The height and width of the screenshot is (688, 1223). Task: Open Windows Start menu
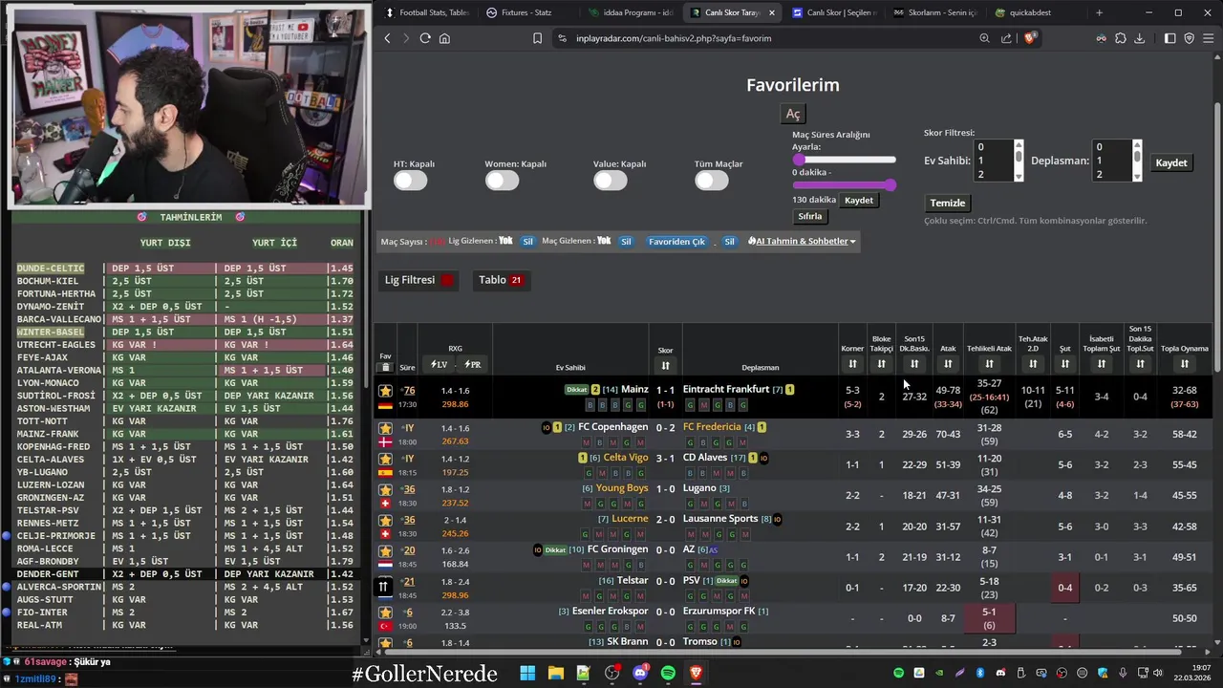coord(527,674)
